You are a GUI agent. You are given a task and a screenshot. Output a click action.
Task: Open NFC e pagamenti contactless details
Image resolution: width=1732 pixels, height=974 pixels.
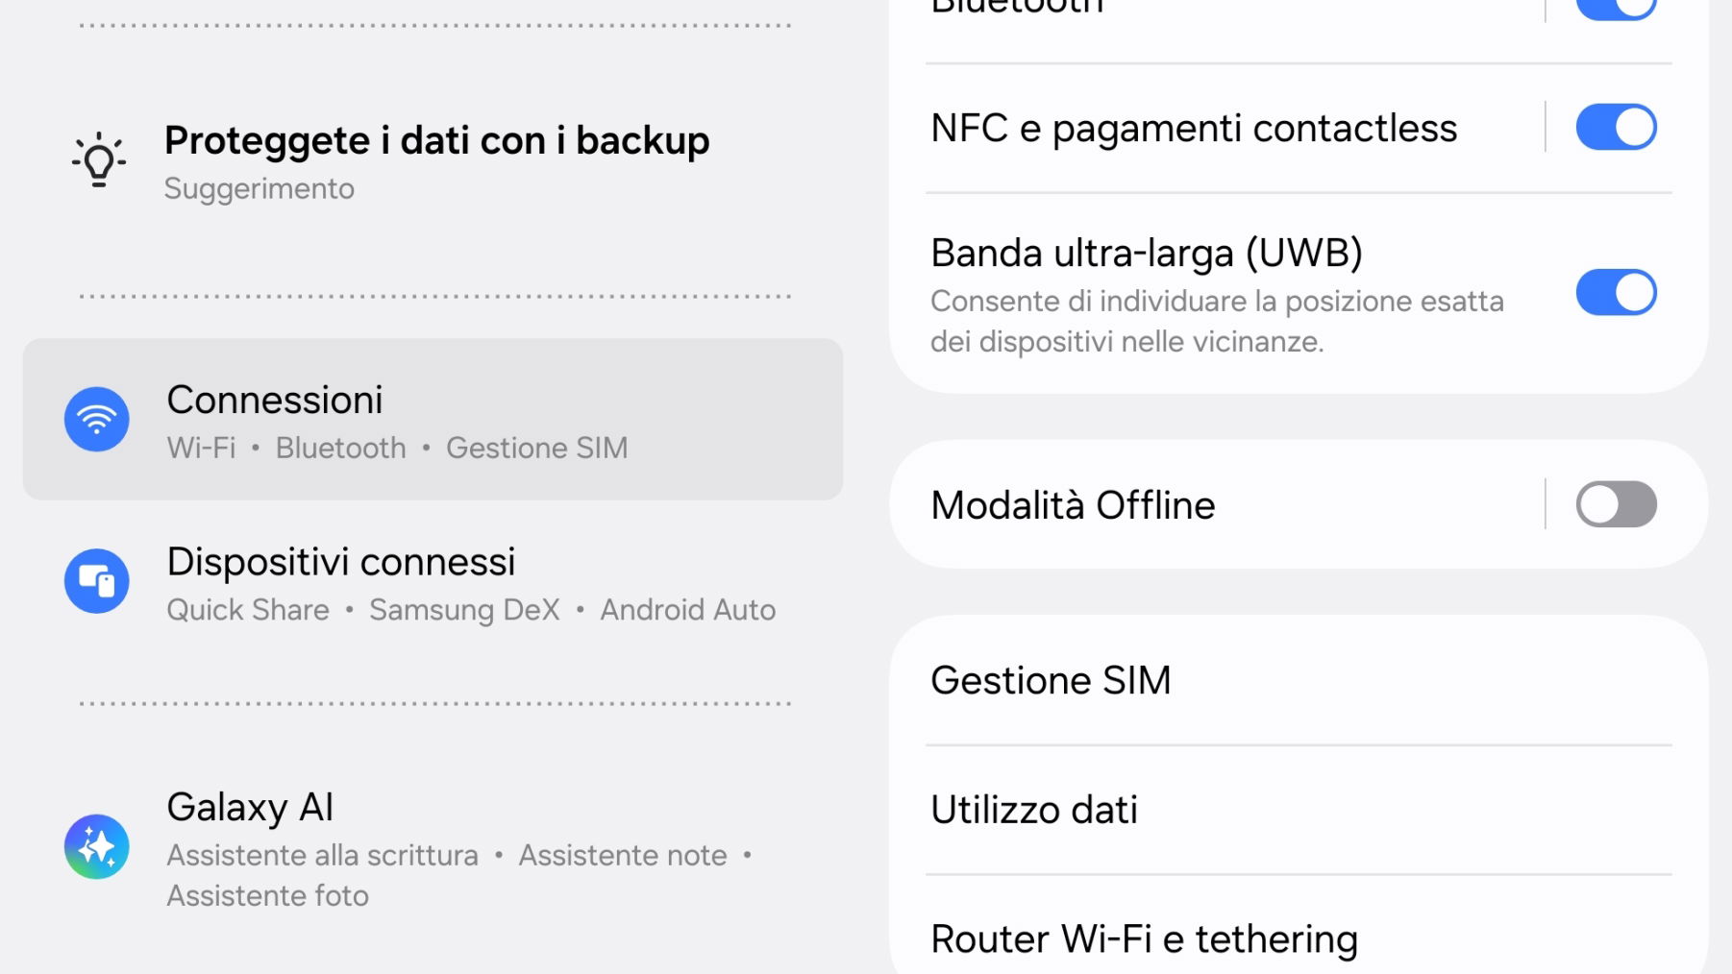[x=1194, y=129]
